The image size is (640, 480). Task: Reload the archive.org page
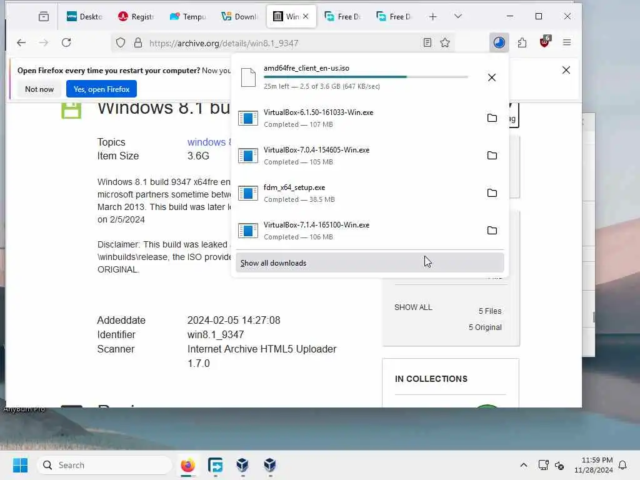pyautogui.click(x=66, y=42)
